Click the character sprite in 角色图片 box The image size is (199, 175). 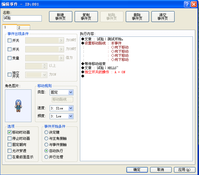tap(18, 106)
